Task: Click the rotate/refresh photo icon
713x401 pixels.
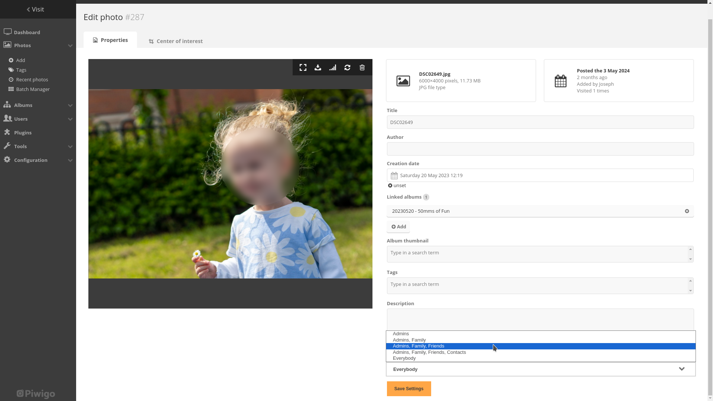Action: [347, 67]
